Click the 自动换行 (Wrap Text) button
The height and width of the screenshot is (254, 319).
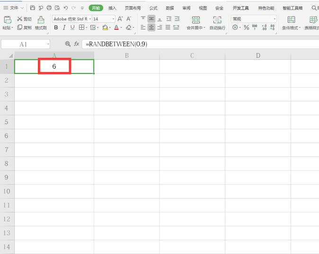(x=217, y=23)
